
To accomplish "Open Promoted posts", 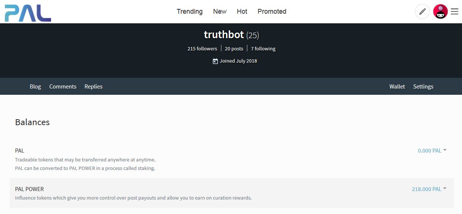I will tap(272, 11).
